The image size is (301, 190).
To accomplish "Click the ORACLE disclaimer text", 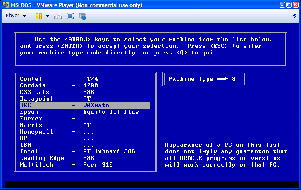I will (x=226, y=155).
